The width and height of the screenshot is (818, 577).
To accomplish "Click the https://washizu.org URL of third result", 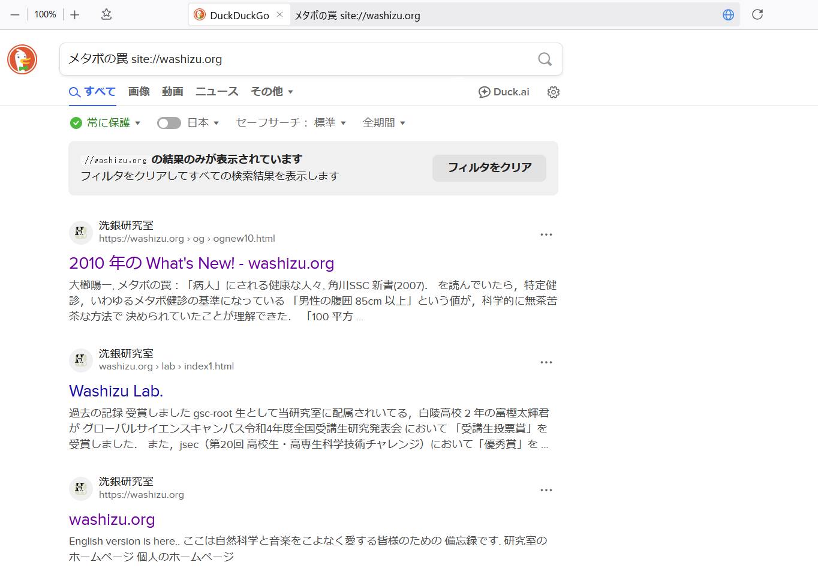I will (x=142, y=495).
